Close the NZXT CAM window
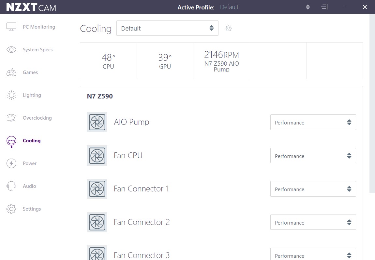 (x=365, y=7)
